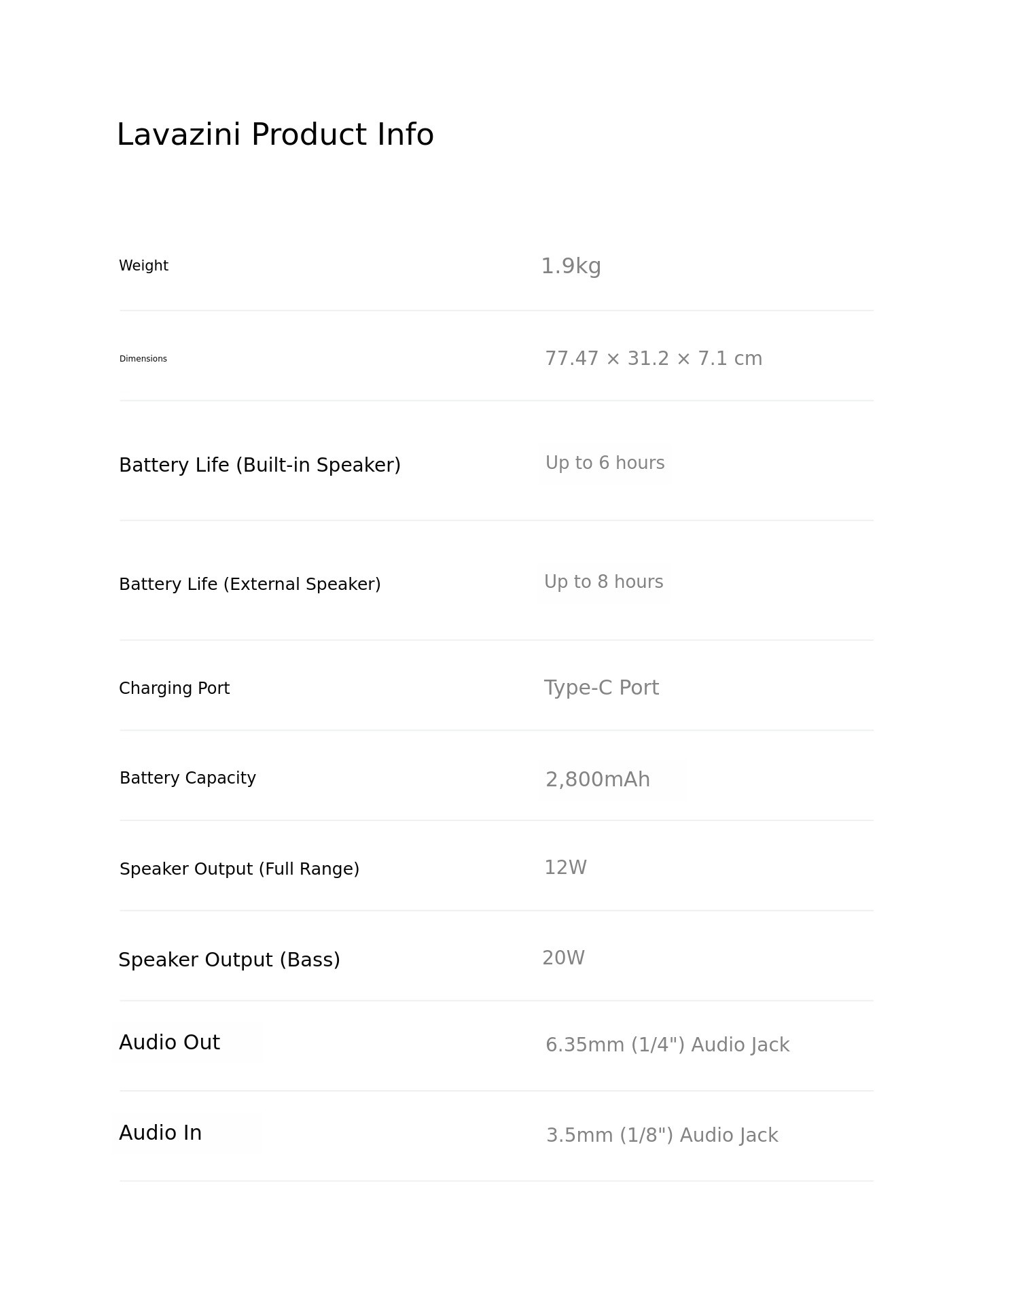
Task: Select the 6.35mm (1/4") Audio Jack value
Action: pos(667,1045)
